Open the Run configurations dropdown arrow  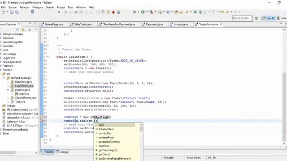pos(147,12)
